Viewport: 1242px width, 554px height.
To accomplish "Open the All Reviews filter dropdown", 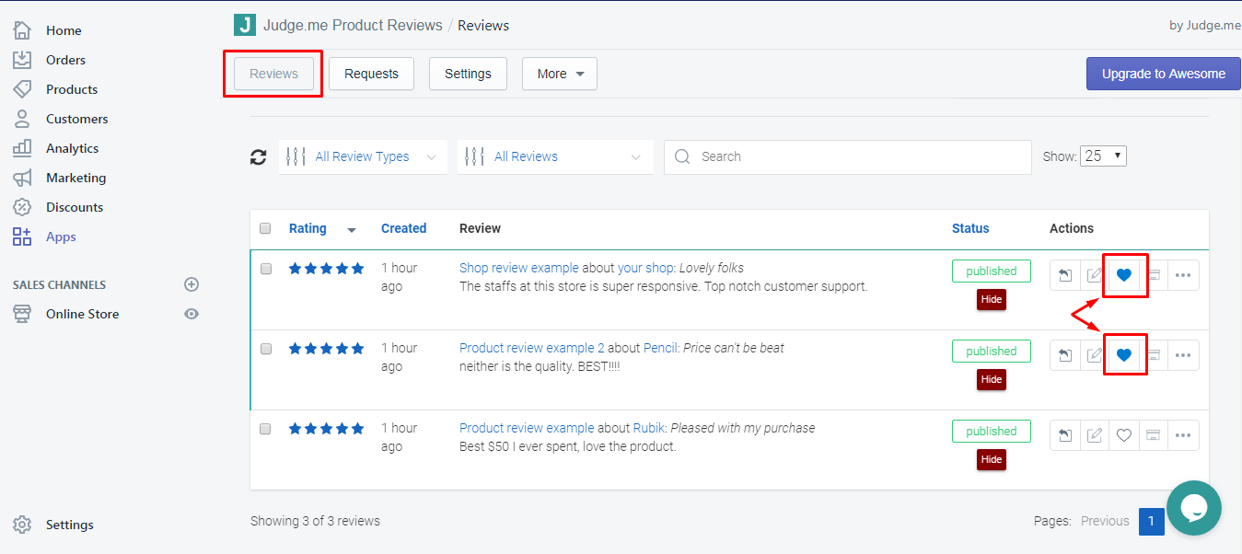I will tap(555, 156).
